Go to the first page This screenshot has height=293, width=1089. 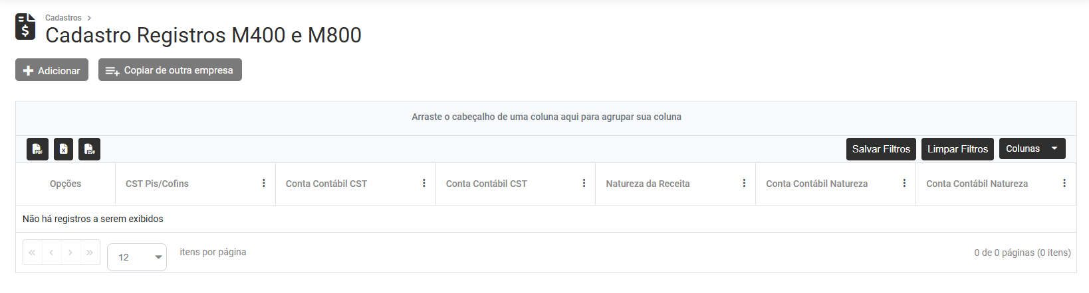[32, 253]
